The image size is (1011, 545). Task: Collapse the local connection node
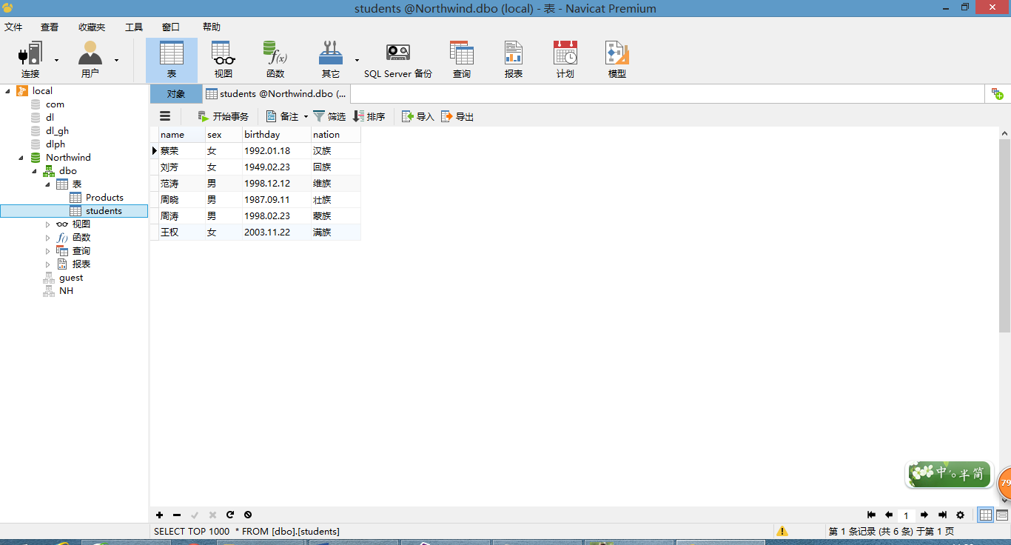(x=8, y=91)
